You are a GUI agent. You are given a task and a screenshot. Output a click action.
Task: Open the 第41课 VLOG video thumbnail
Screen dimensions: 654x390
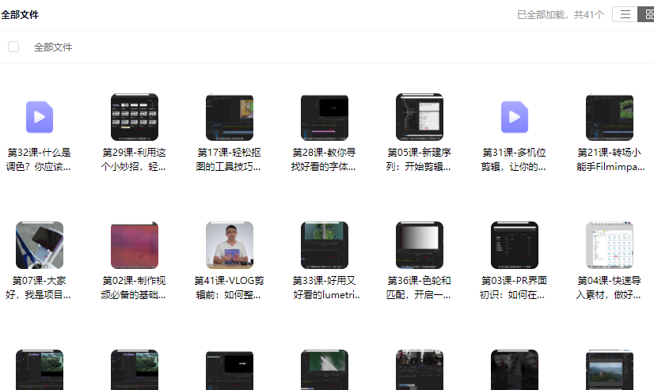(x=230, y=245)
